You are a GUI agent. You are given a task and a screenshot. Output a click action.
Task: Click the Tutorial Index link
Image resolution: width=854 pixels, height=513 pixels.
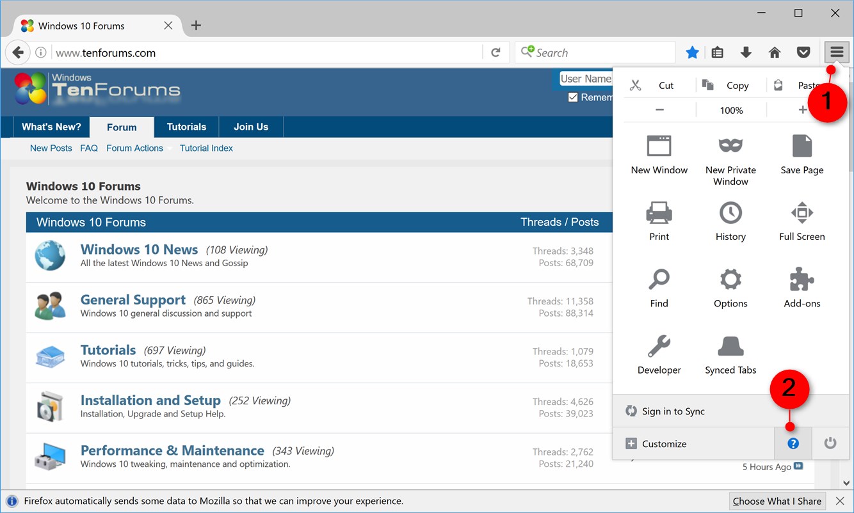point(206,148)
